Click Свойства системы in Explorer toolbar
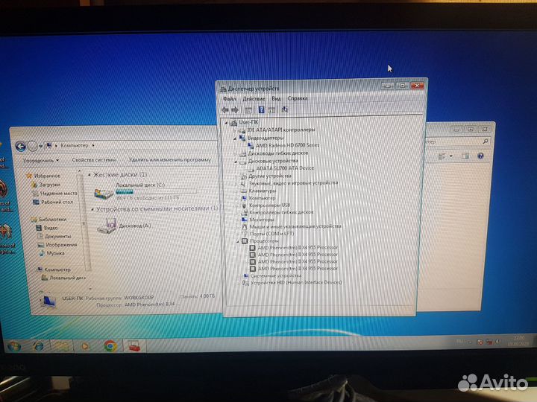Screen dimensions: 537x402 pyautogui.click(x=94, y=160)
